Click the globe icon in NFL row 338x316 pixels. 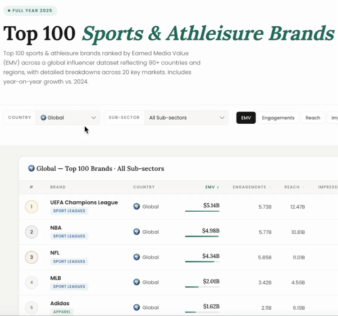click(x=137, y=257)
